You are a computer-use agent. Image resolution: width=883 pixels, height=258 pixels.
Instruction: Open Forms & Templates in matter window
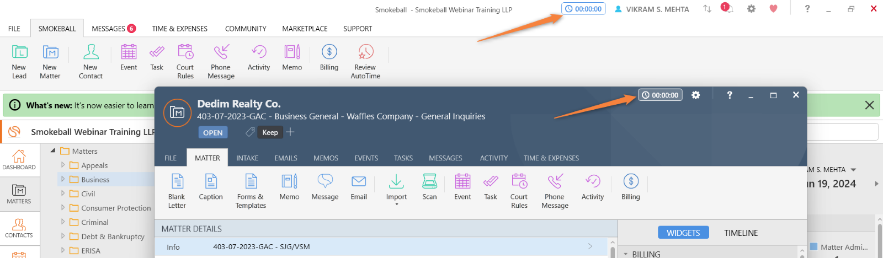[251, 191]
